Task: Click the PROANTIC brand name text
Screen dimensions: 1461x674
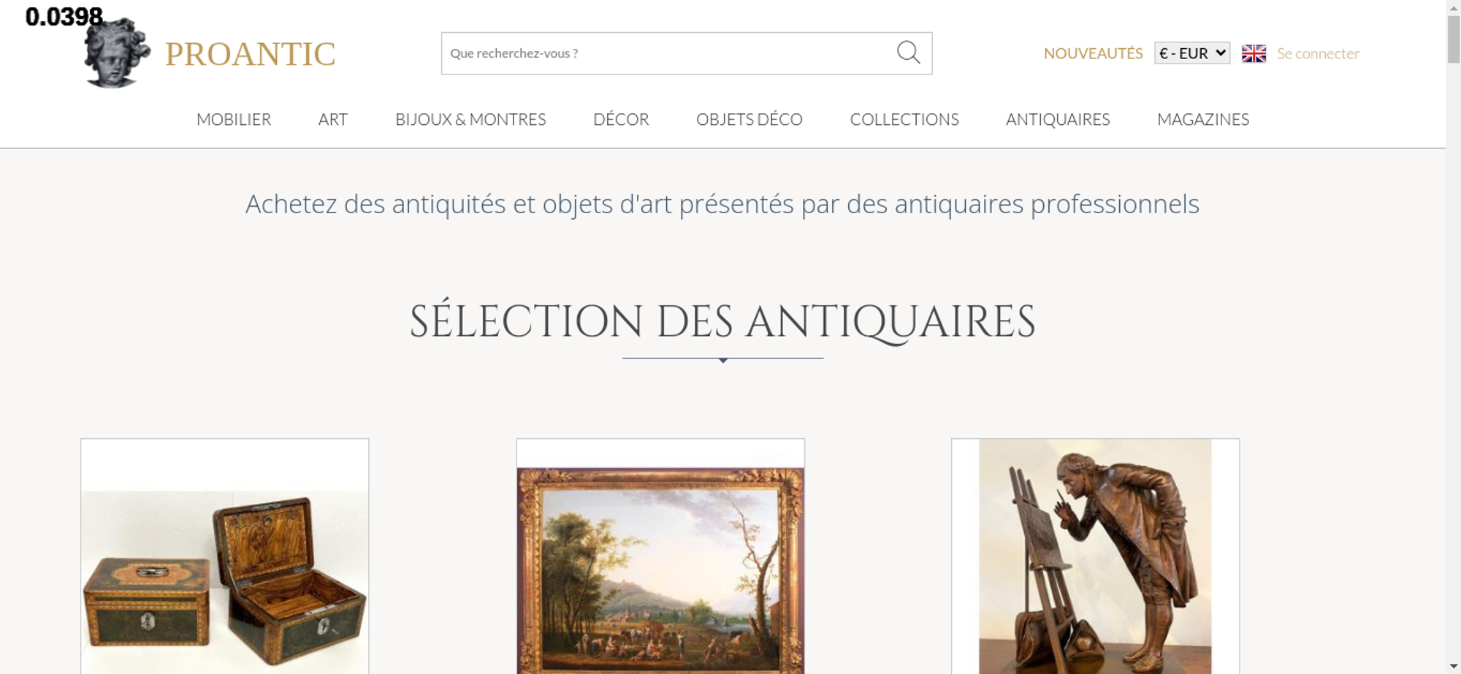Action: tap(250, 54)
